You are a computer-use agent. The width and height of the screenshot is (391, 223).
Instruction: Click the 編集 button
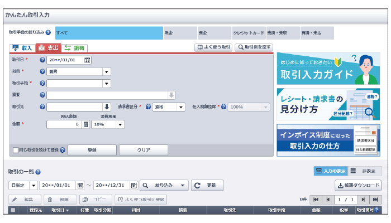coord(25,200)
